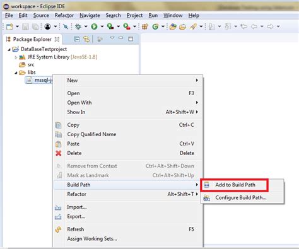
Task: Toggle Link with Editor in Package Explorer
Action: pyautogui.click(x=86, y=39)
